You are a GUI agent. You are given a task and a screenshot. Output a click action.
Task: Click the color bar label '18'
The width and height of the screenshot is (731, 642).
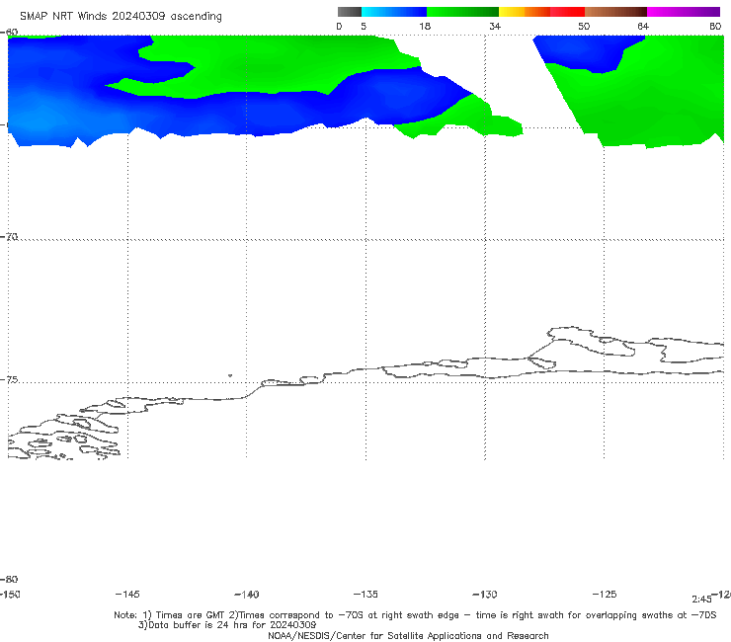425,27
